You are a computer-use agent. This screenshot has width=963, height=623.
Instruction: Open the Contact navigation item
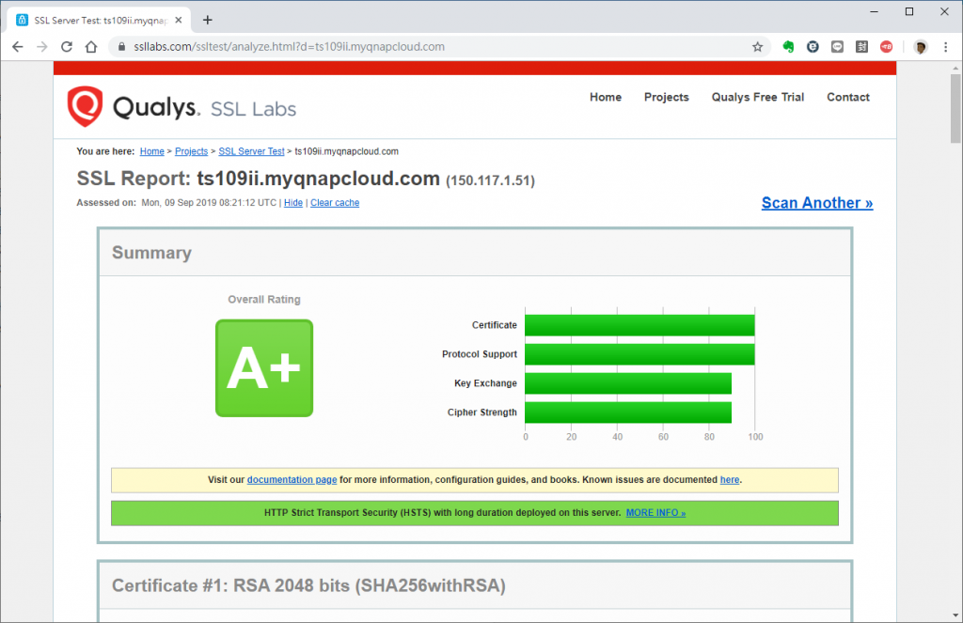(x=847, y=97)
